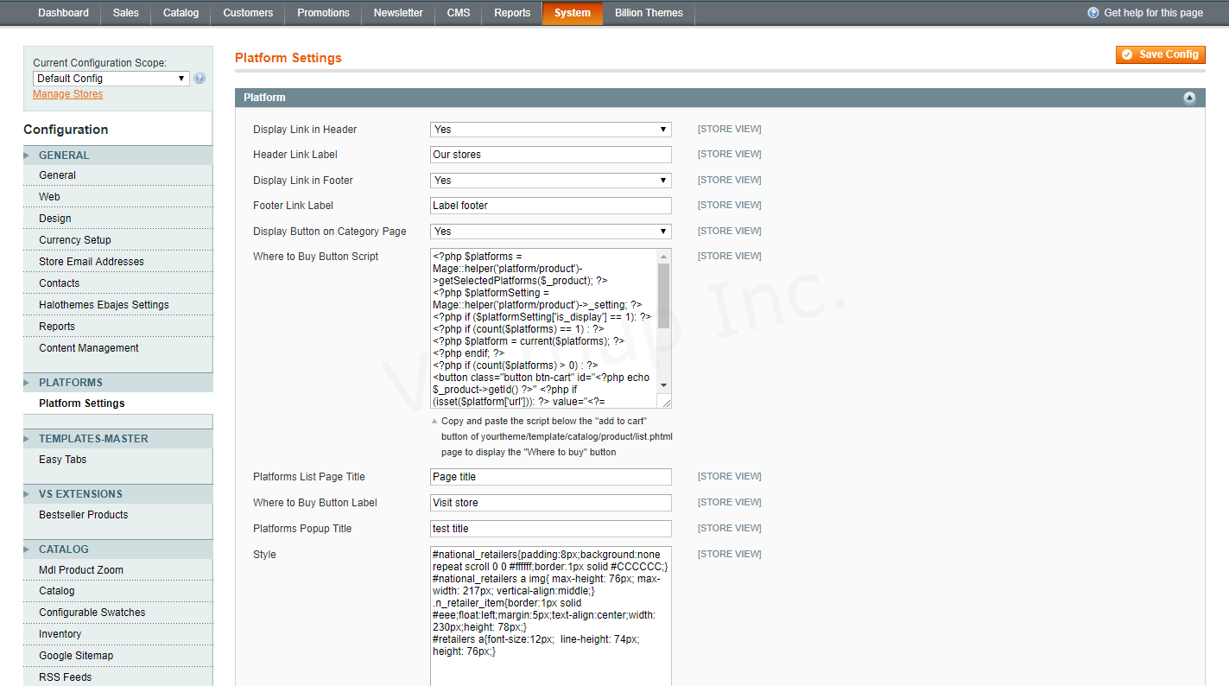Click Get help for this page
1229x686 pixels.
tap(1153, 13)
